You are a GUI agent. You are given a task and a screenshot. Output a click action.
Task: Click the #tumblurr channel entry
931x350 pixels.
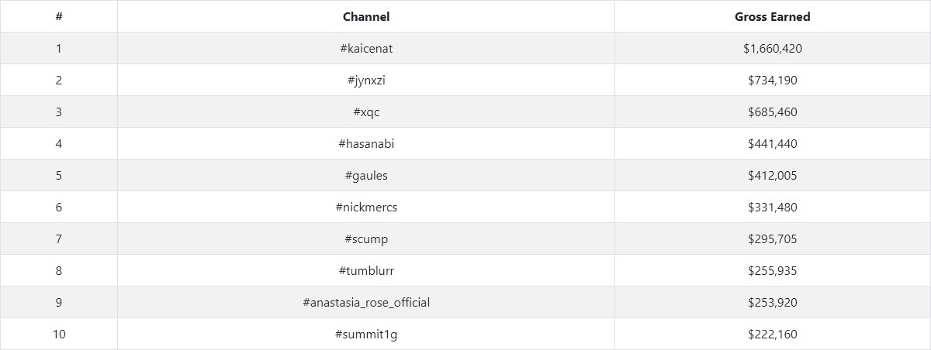pyautogui.click(x=365, y=271)
